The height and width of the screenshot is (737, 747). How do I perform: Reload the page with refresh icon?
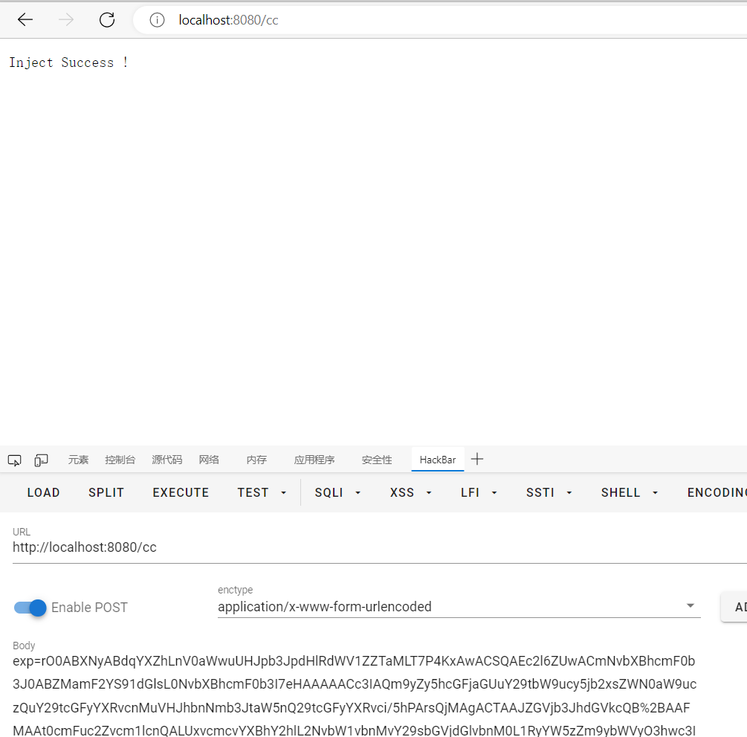click(x=107, y=20)
